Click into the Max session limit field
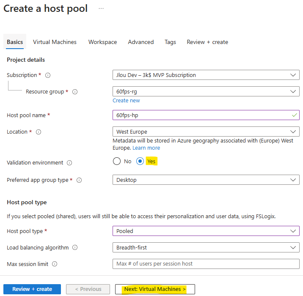The height and width of the screenshot is (296, 303). point(206,264)
